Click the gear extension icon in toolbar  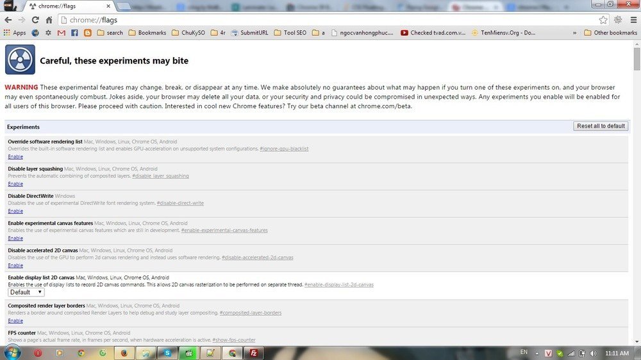pyautogui.click(x=618, y=20)
